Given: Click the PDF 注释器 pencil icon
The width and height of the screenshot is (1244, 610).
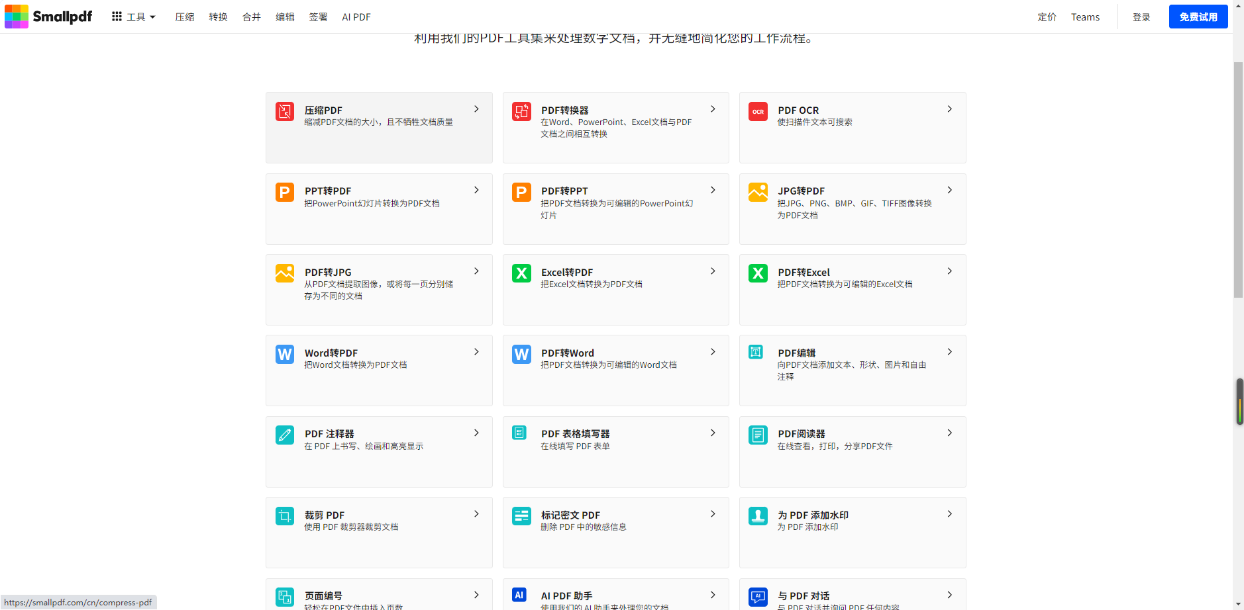Looking at the screenshot, I should [x=285, y=435].
